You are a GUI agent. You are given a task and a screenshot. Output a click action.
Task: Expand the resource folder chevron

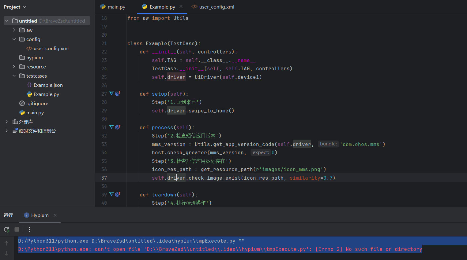tap(14, 67)
